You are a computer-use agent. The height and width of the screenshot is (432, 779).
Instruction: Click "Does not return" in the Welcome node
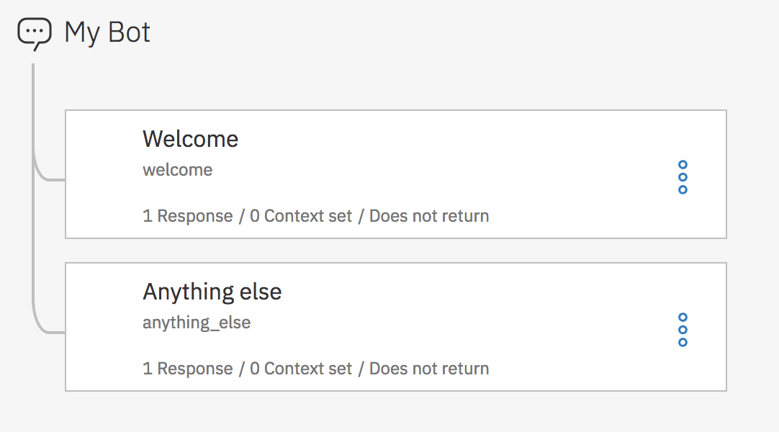coord(429,216)
